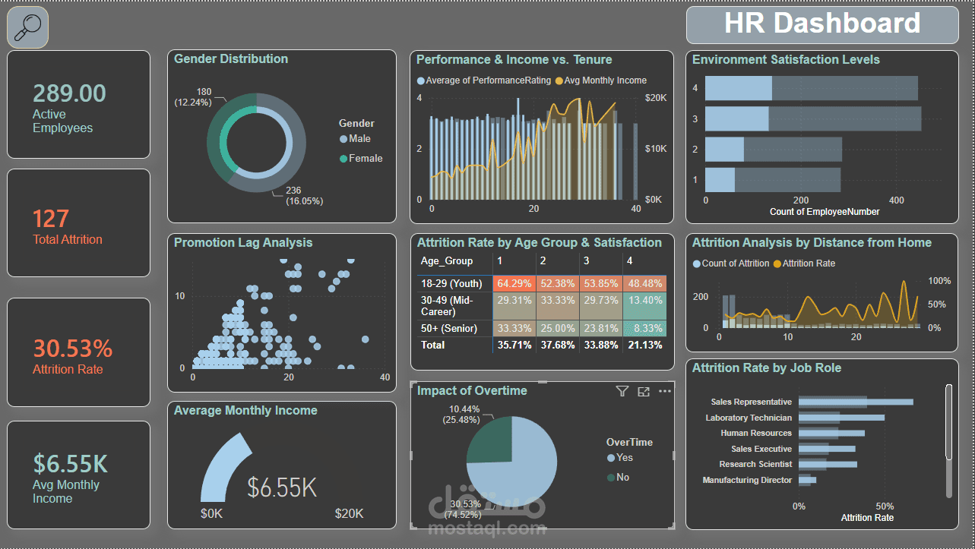Click the 8.33% Senior cell

pos(644,329)
